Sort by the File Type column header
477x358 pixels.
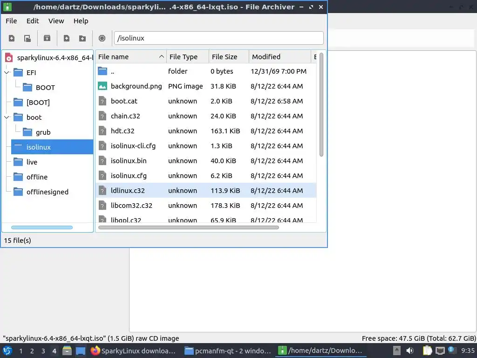pyautogui.click(x=188, y=57)
